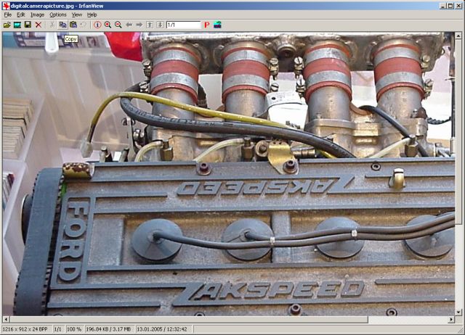Click the Undo arrow icon
Screen dimensions: 465x335
(x=84, y=25)
